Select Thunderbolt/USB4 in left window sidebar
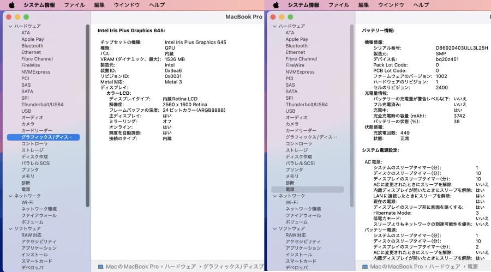This screenshot has height=272, width=491. pyautogui.click(x=42, y=105)
